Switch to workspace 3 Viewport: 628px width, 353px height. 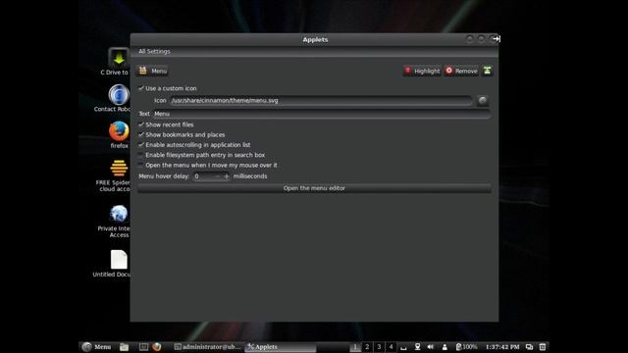[x=379, y=347]
